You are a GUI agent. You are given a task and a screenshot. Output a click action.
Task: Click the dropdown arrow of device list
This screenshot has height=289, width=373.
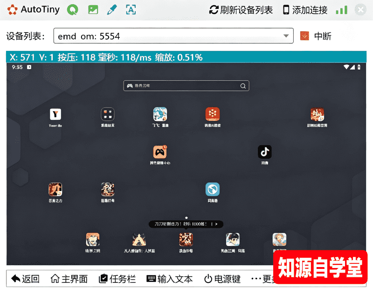[x=286, y=36]
